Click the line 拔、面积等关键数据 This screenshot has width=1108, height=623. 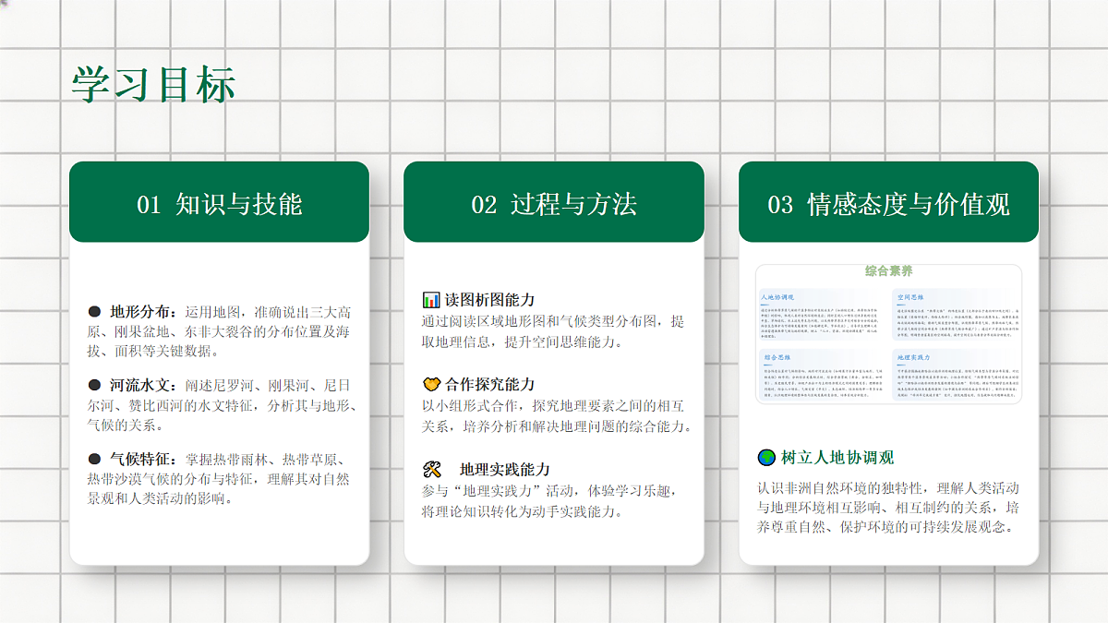pyautogui.click(x=152, y=351)
